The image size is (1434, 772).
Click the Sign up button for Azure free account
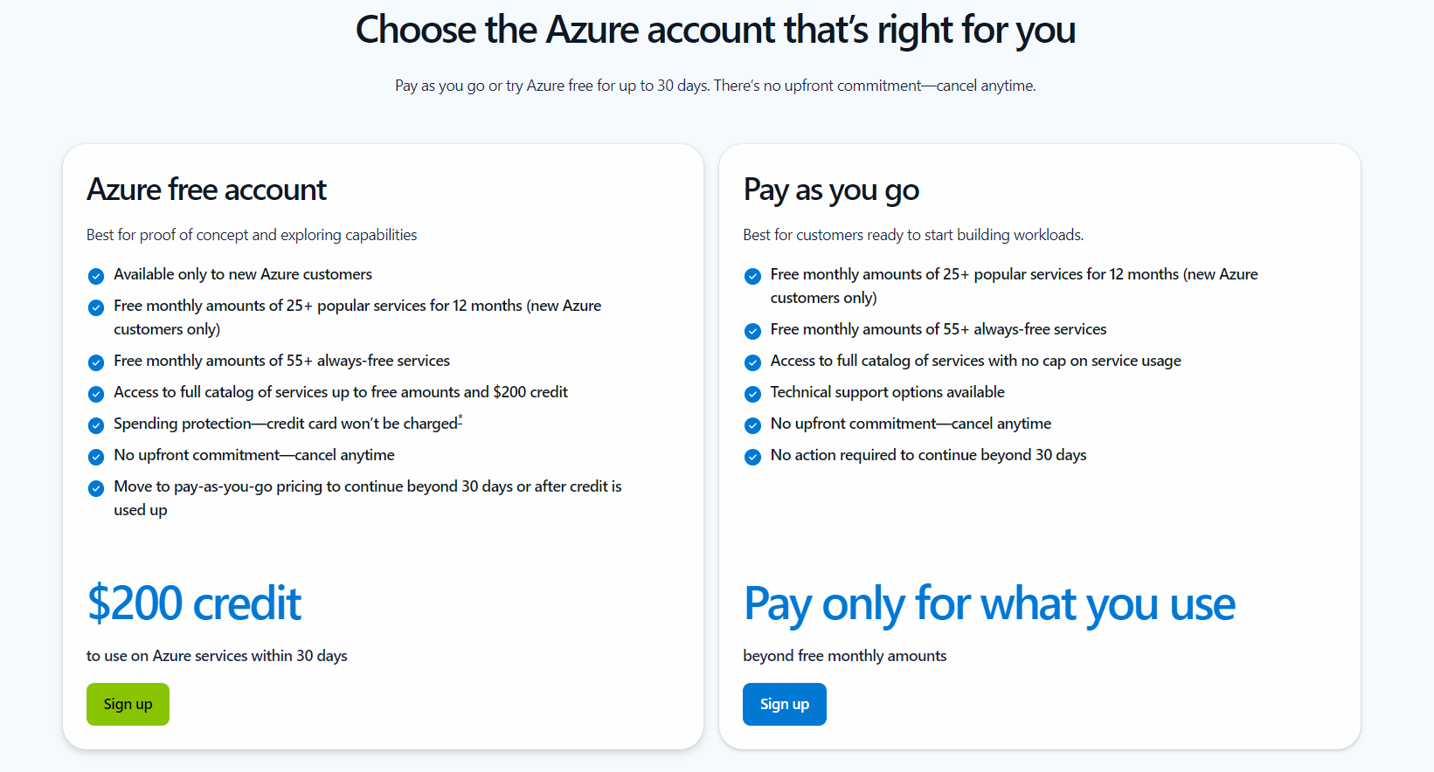click(x=128, y=704)
